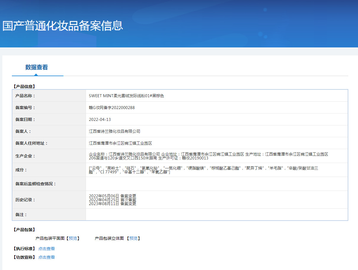Click the production license text 赣妆20190013
This screenshot has width=358, height=270.
(195, 158)
